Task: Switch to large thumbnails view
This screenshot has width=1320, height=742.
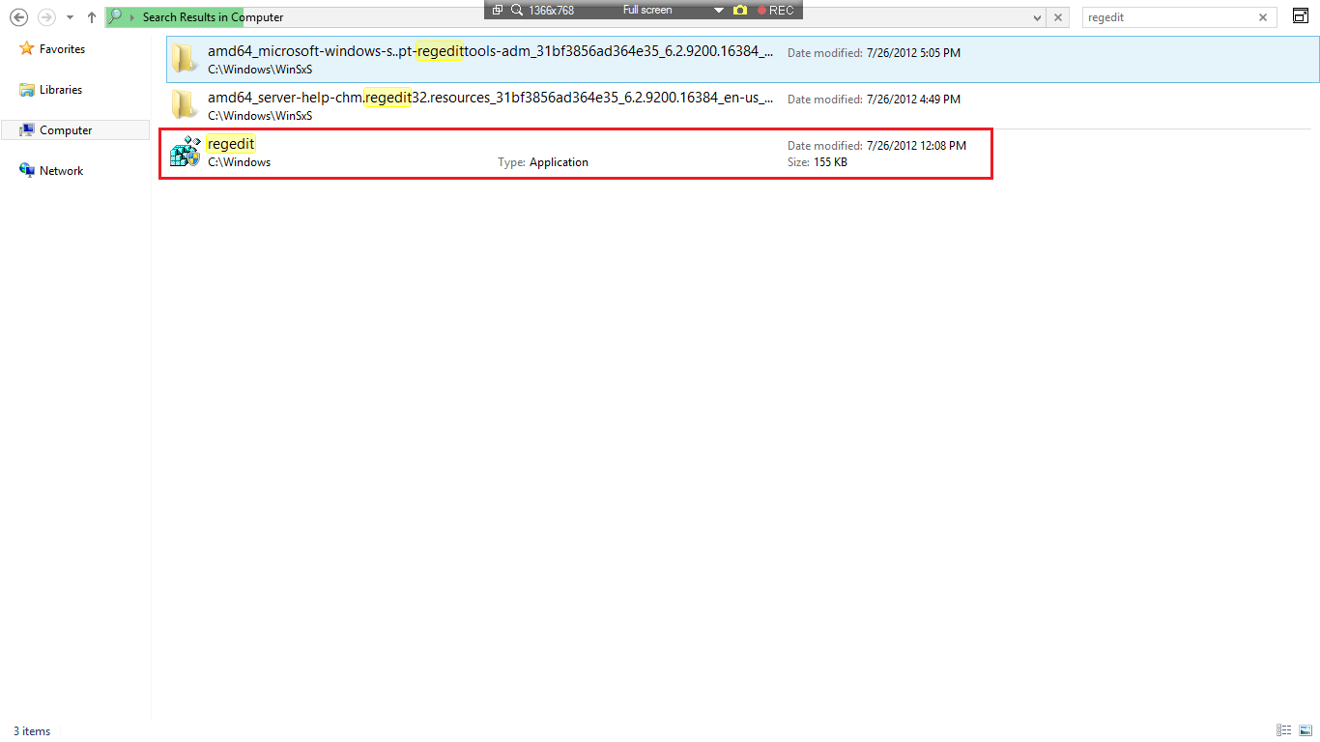Action: point(1305,730)
